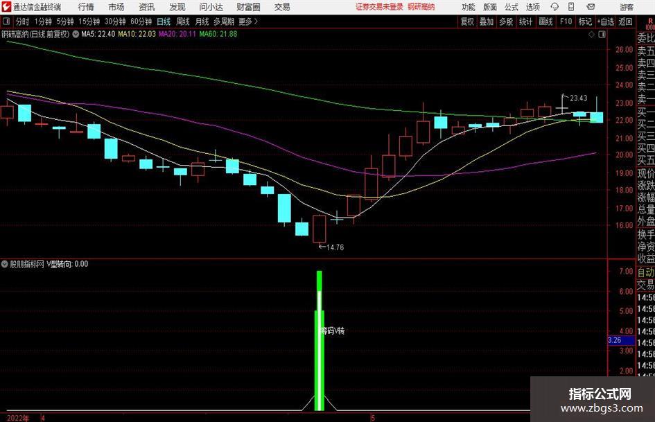The height and width of the screenshot is (422, 655).
Task: Open the mobile phone icon in title bar
Action: (x=571, y=7)
